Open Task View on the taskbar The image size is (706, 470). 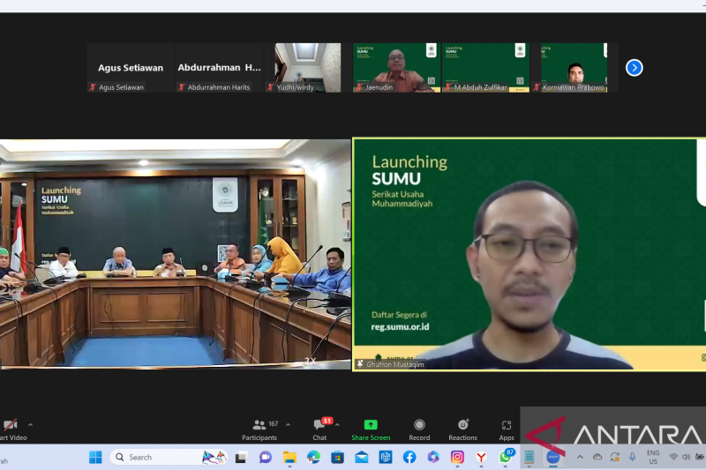pyautogui.click(x=241, y=458)
